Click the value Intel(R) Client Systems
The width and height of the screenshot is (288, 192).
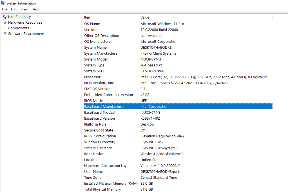pyautogui.click(x=158, y=53)
